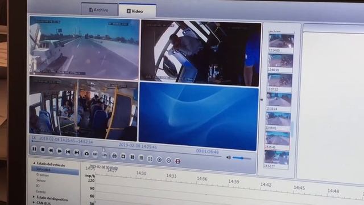Viewport: 364px width, 205px height.
Task: Open the Archivo tab
Action: (x=99, y=10)
